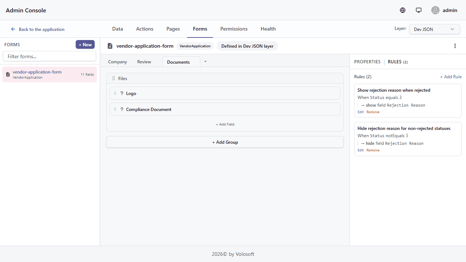Open the three-dot form options menu
This screenshot has width=466, height=262.
pyautogui.click(x=455, y=46)
